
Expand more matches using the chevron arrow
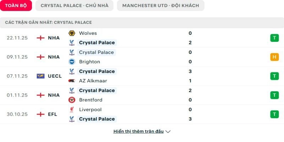168,132
